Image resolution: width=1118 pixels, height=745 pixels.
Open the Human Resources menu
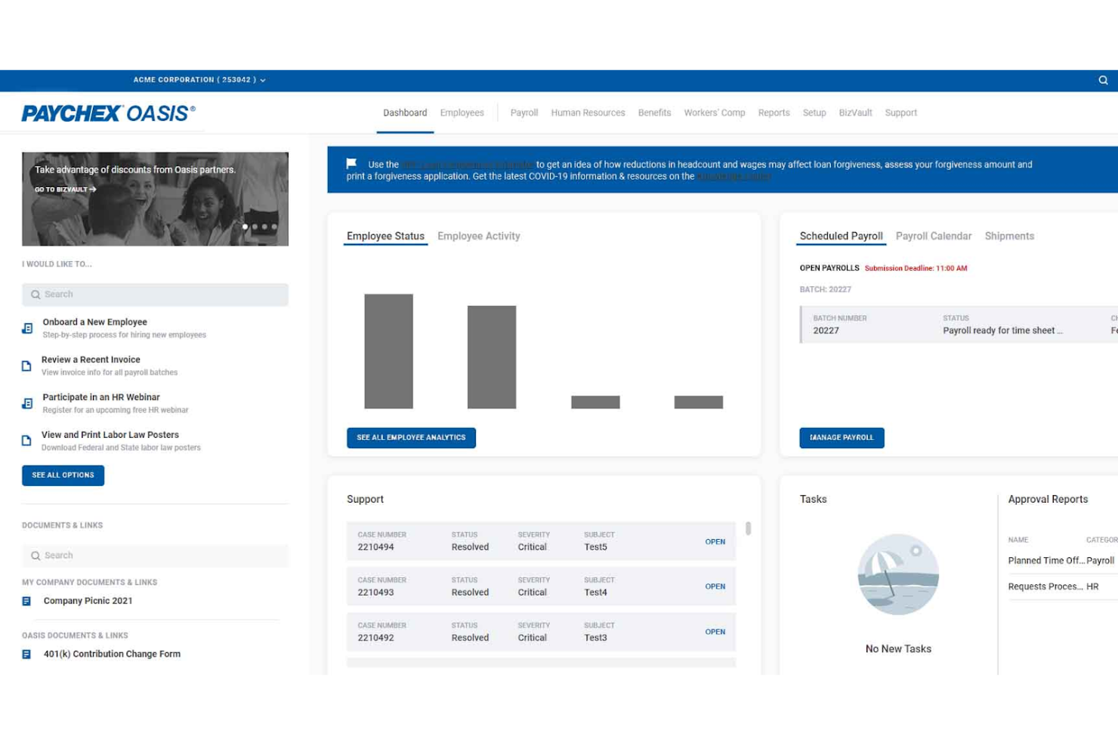[x=588, y=113]
